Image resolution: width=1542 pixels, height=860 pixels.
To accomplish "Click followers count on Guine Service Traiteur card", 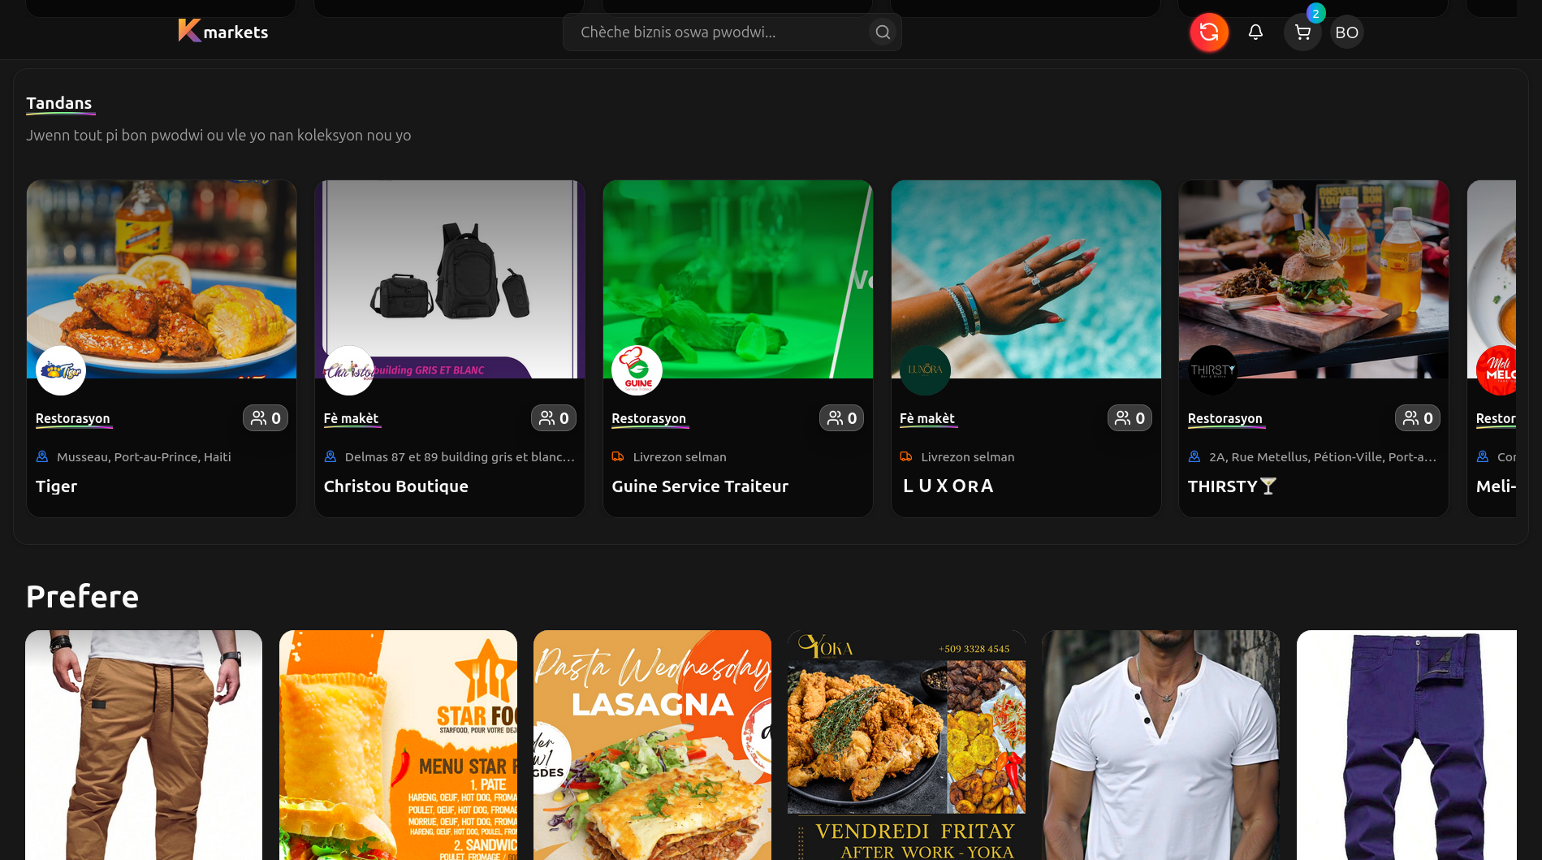I will coord(842,418).
